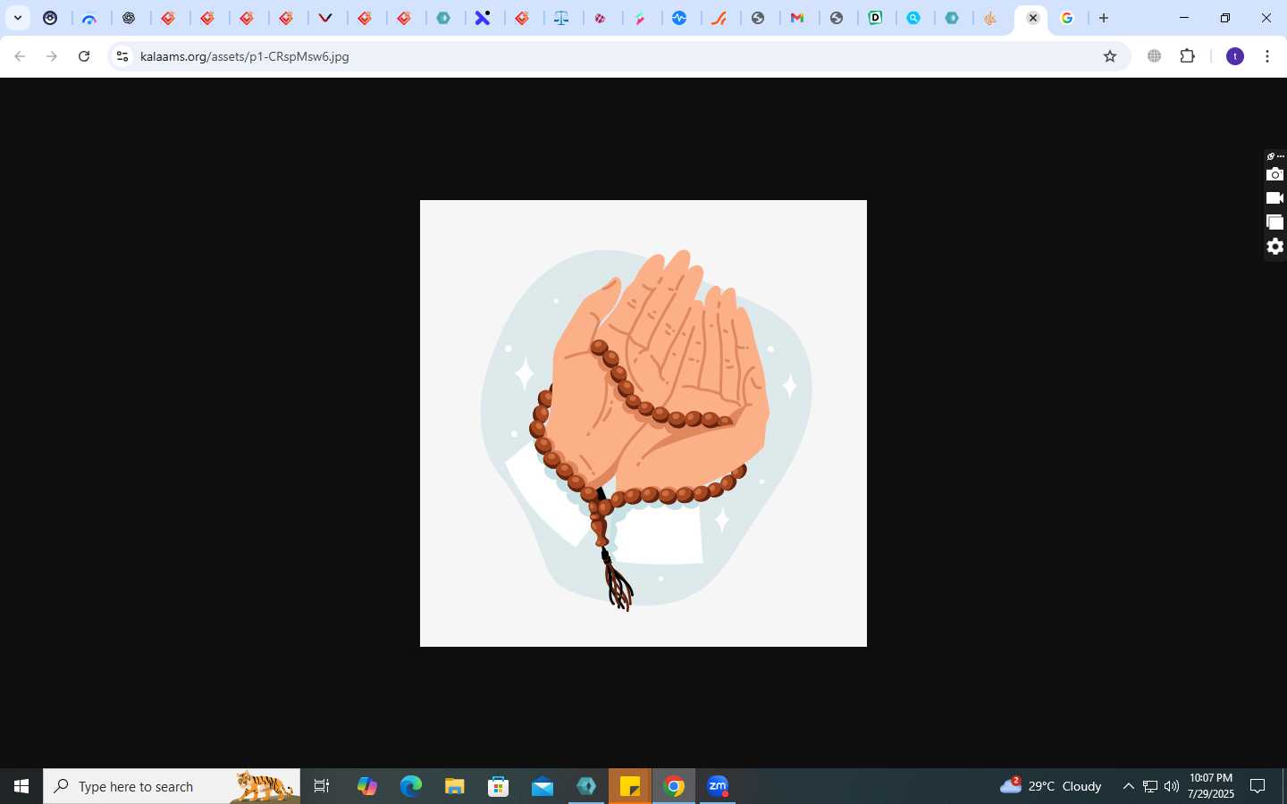1287x804 pixels.
Task: Bookmark this page with the star icon
Action: [x=1110, y=56]
